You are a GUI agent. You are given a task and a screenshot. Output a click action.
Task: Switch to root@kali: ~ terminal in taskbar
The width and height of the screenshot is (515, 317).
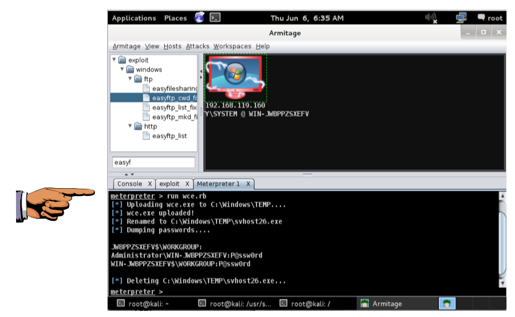tap(143, 304)
